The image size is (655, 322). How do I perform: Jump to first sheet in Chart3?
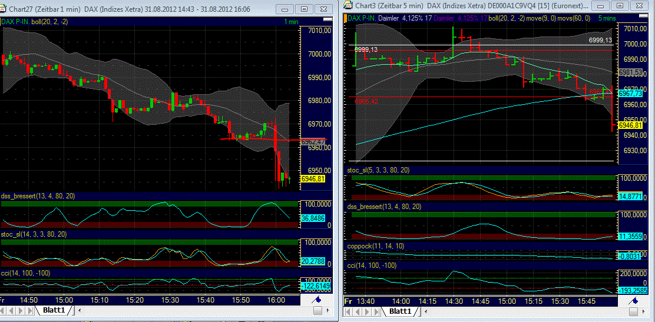coord(348,311)
